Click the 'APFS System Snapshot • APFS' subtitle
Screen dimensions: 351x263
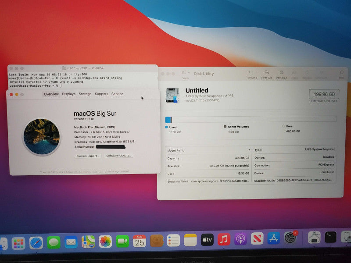point(209,96)
